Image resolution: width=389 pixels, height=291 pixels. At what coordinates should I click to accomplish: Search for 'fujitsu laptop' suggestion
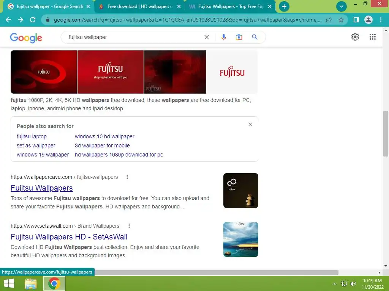coord(32,136)
